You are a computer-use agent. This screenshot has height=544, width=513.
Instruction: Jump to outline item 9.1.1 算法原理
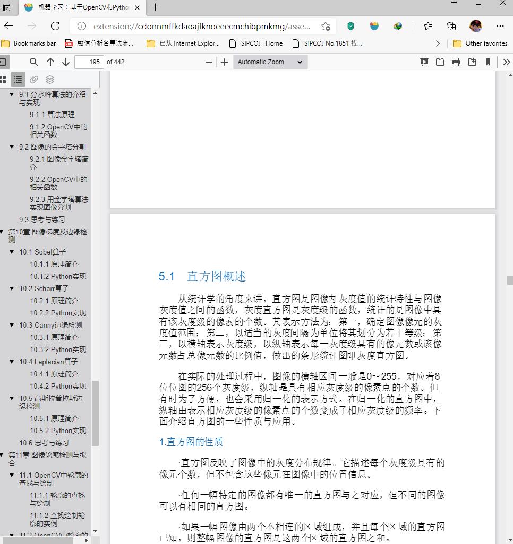52,115
